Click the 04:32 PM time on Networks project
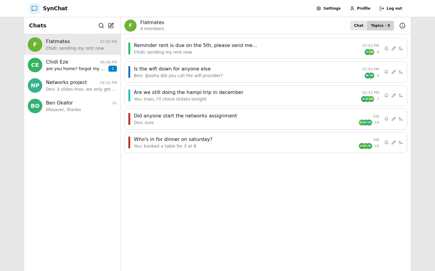The height and width of the screenshot is (271, 435). click(108, 83)
